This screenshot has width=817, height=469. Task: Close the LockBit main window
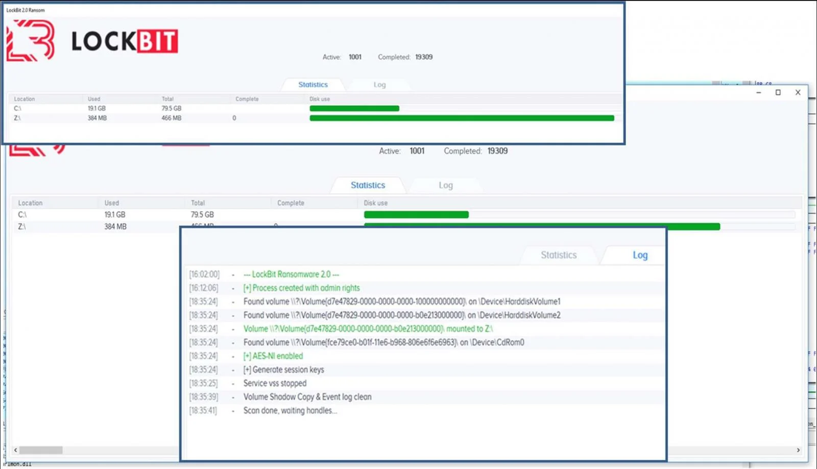(798, 92)
